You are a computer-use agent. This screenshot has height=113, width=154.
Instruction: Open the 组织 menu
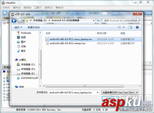pyautogui.click(x=18, y=27)
